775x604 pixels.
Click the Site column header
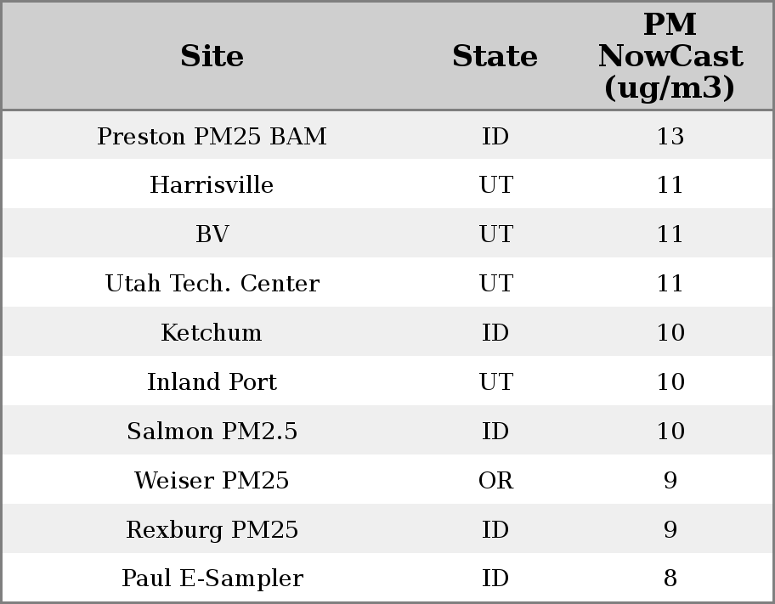point(212,56)
